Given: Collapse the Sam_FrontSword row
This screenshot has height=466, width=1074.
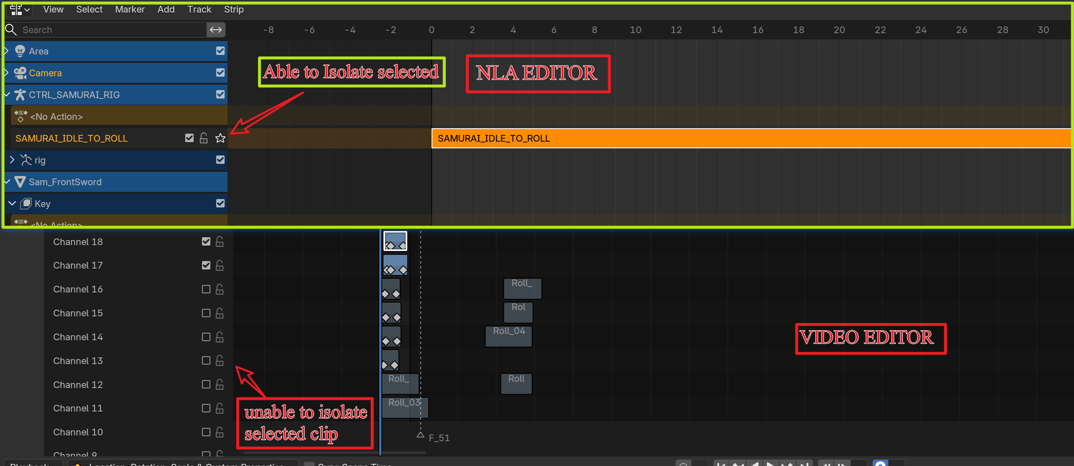Looking at the screenshot, I should point(7,182).
